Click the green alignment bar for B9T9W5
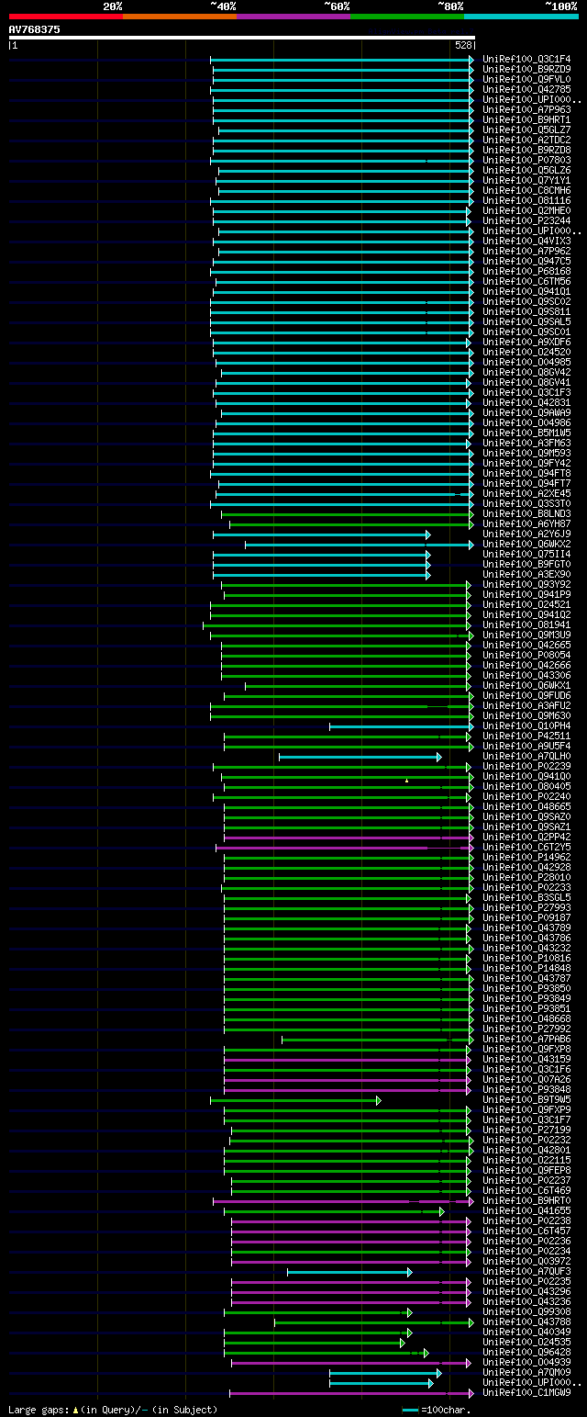587x1417 pixels. pyautogui.click(x=295, y=1100)
